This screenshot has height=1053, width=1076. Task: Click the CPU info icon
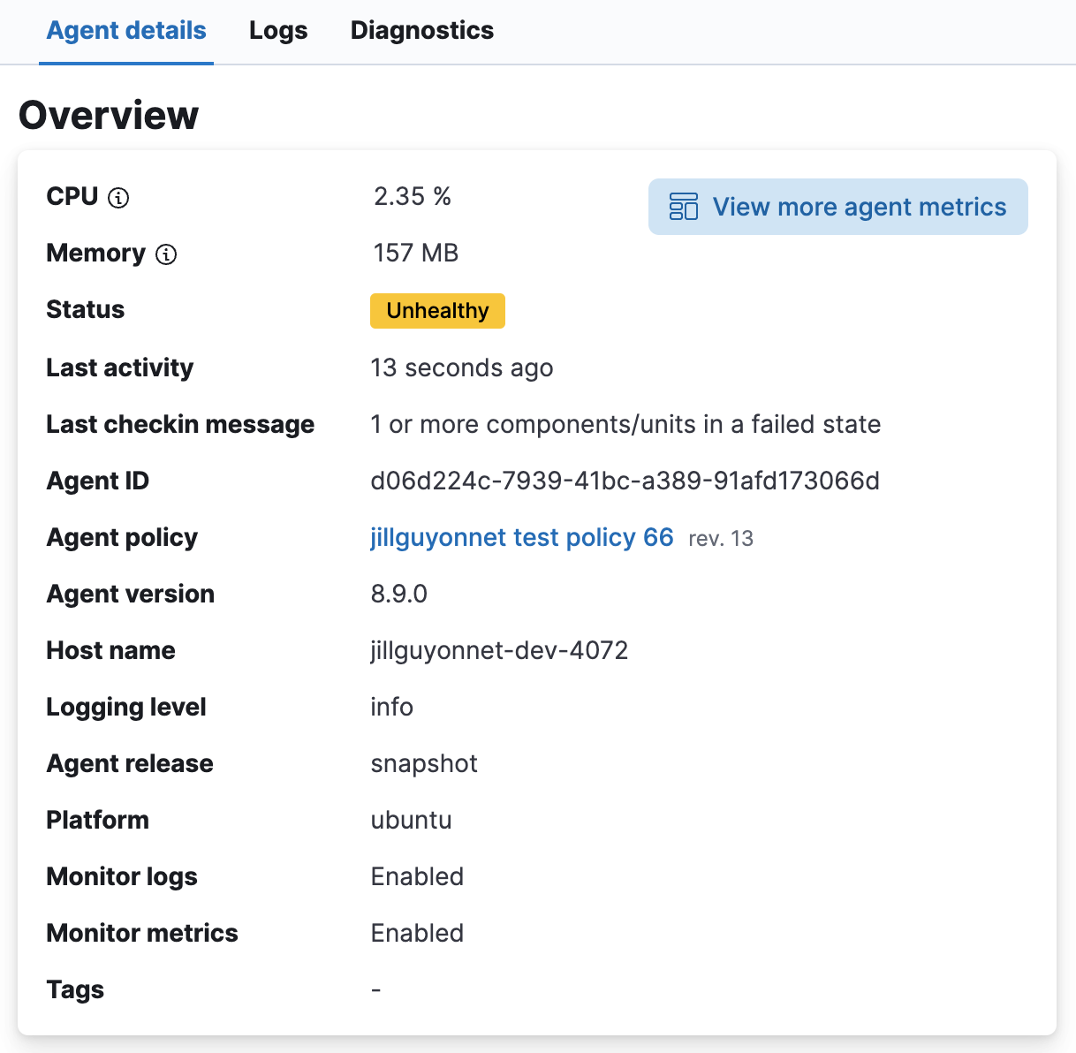click(x=118, y=198)
